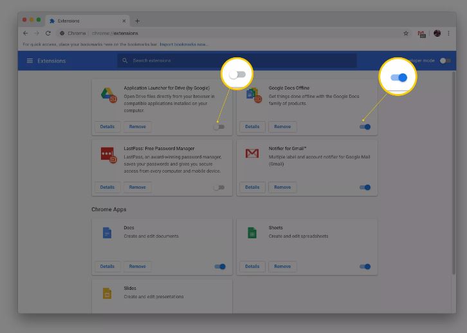
Task: Click the Docs app icon
Action: click(107, 233)
